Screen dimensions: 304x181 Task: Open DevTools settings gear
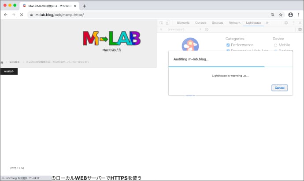[x=286, y=22]
